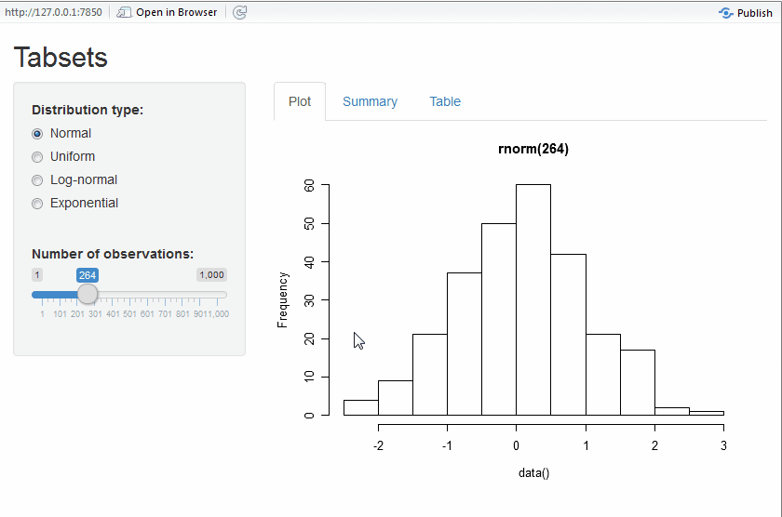
Task: Select the Plot tab
Action: (x=300, y=102)
